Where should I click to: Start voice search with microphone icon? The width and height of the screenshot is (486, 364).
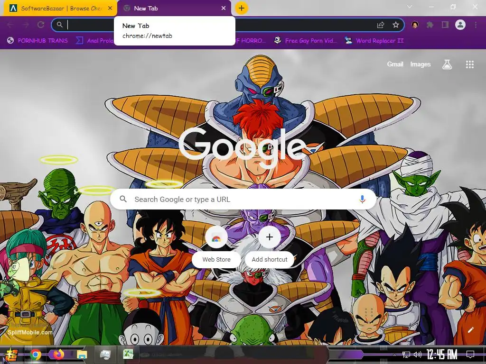pos(362,200)
